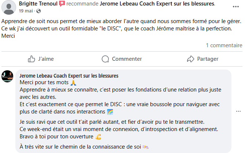The width and height of the screenshot is (245, 153).
Task: Click the Commenter speech bubble icon
Action: [x=105, y=59]
